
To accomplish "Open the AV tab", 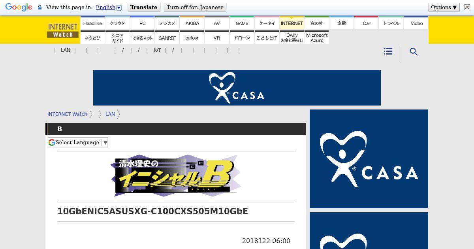I will pos(217,23).
